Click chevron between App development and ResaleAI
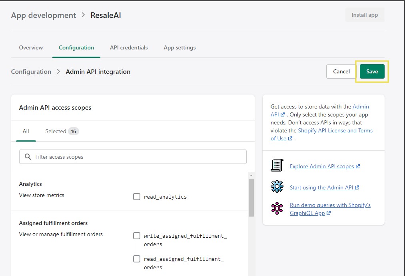The image size is (405, 276). pos(83,15)
